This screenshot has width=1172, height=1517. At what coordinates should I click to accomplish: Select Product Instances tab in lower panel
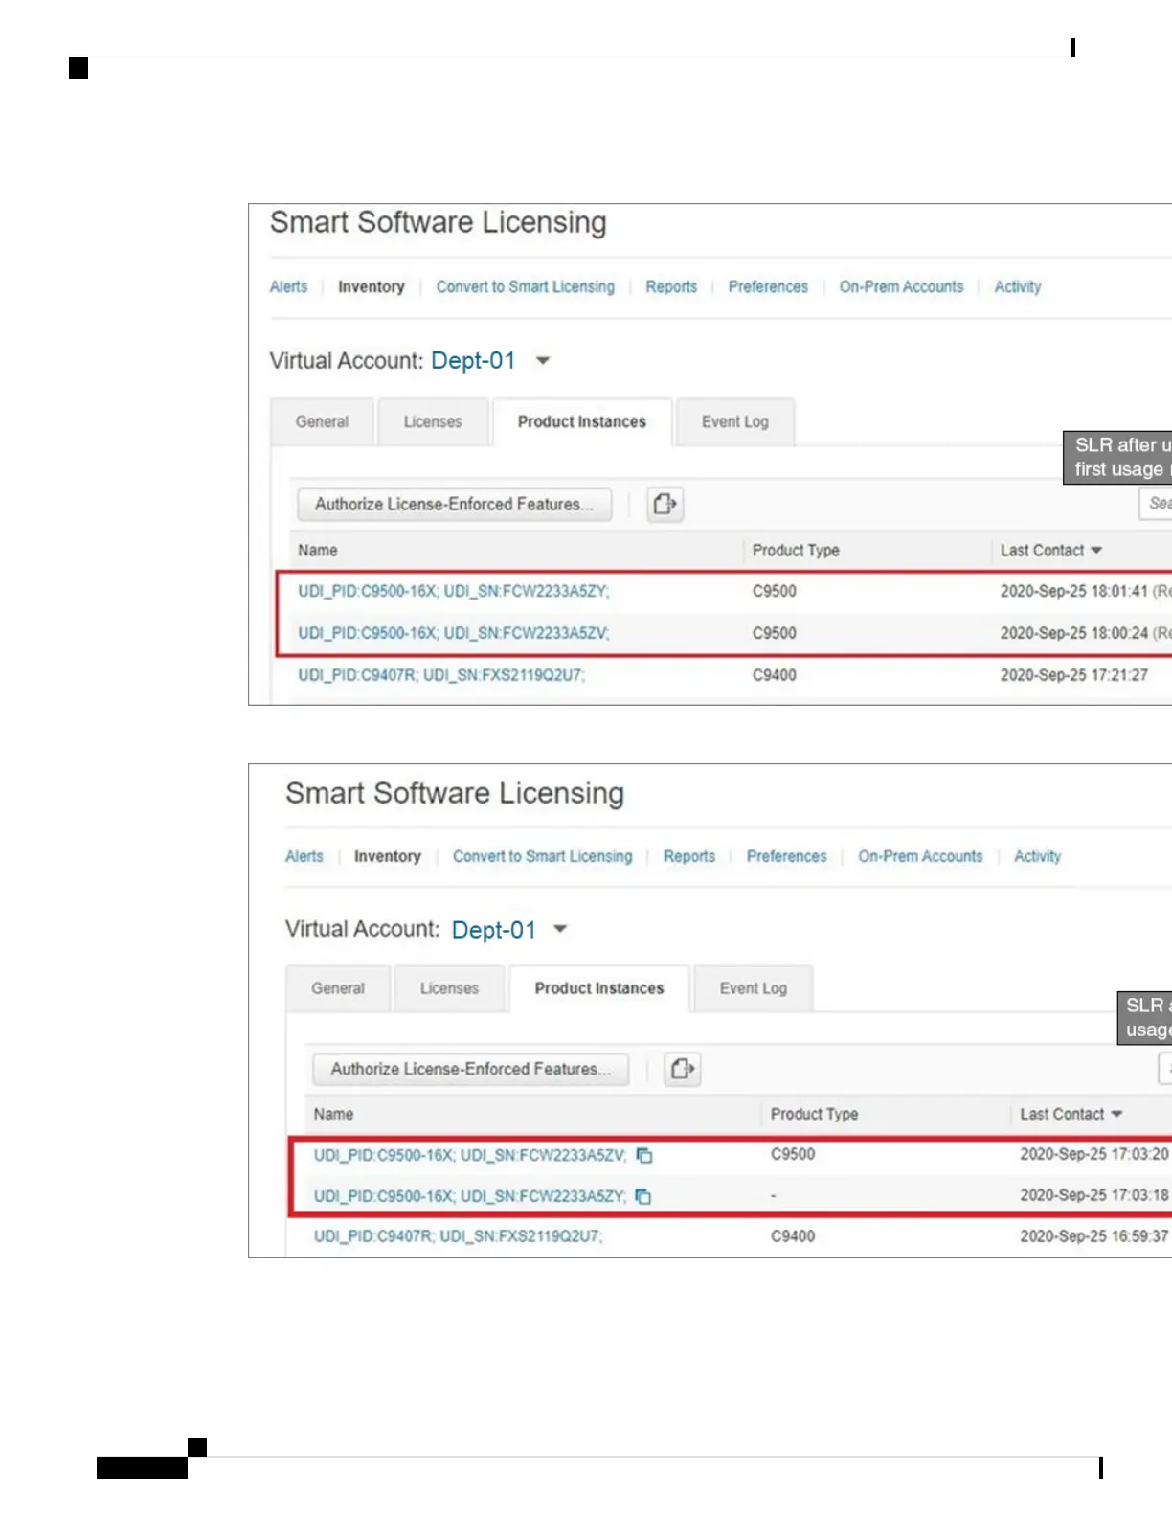point(599,988)
